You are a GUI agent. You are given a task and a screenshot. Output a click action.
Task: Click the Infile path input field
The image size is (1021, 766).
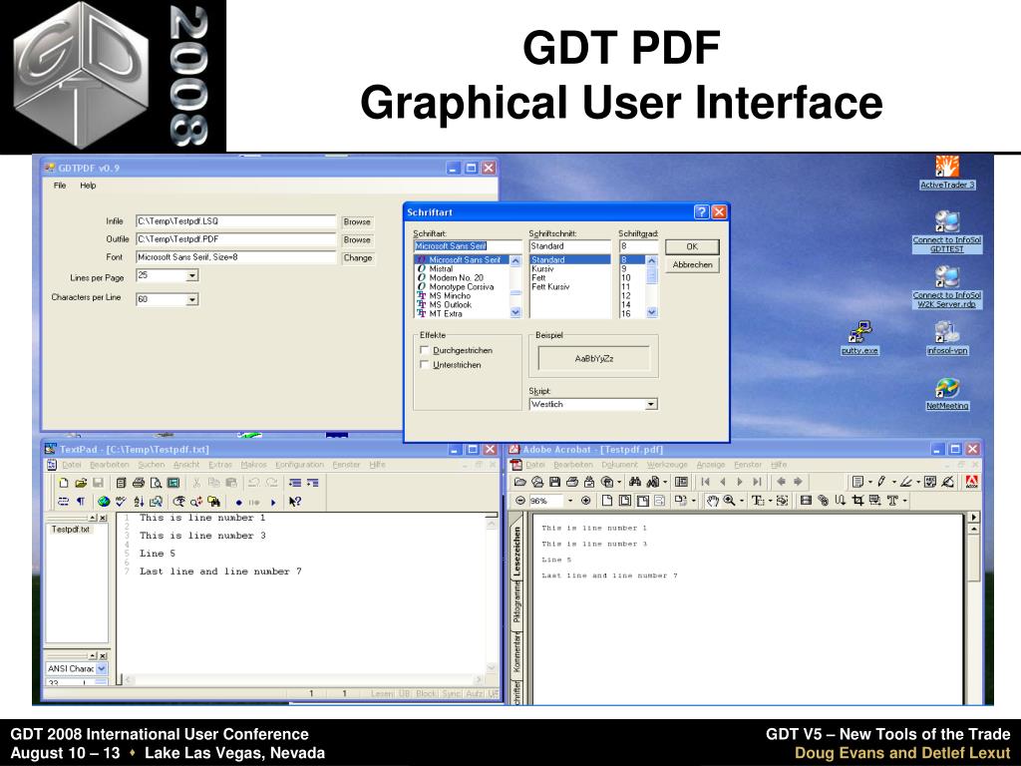[x=235, y=221]
